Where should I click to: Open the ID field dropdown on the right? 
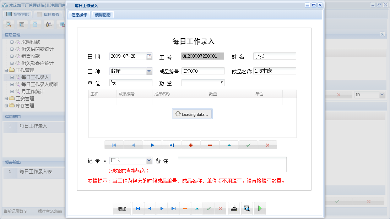(383, 94)
